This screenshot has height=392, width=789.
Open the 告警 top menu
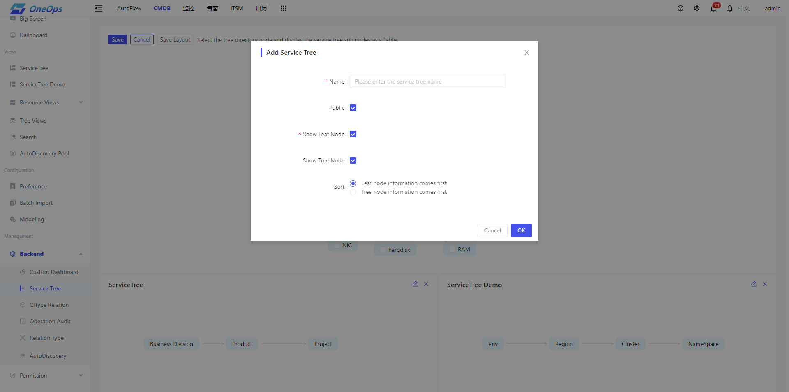[x=212, y=8]
